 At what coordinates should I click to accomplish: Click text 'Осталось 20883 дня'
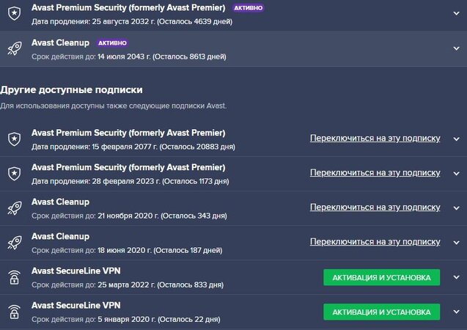(x=197, y=147)
